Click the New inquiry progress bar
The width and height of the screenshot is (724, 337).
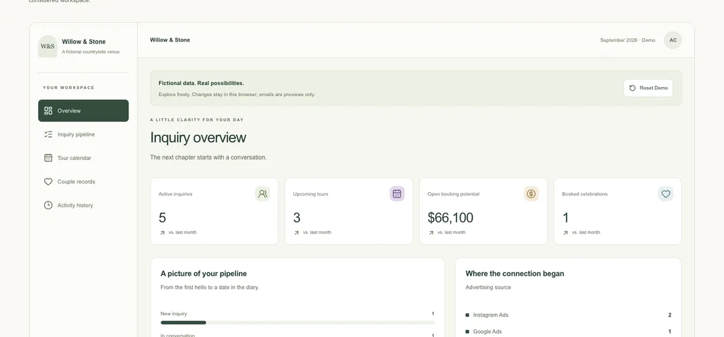click(x=297, y=323)
